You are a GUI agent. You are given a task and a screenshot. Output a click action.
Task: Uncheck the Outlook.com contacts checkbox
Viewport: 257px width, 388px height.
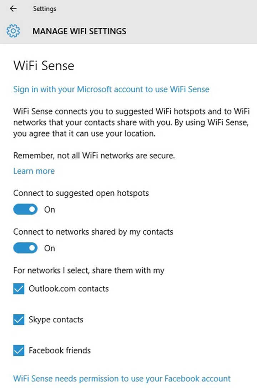coord(19,289)
